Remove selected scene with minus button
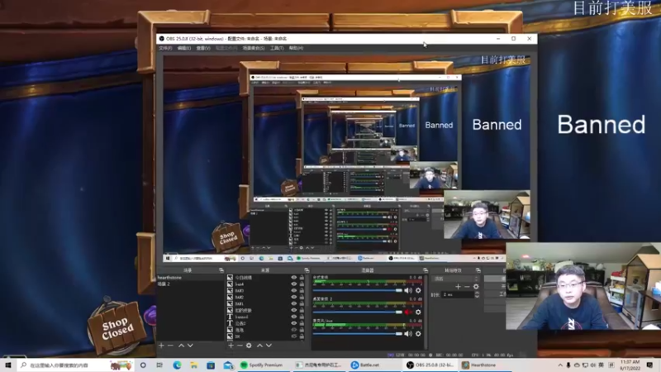Screen dimensions: 661x372 click(170, 346)
